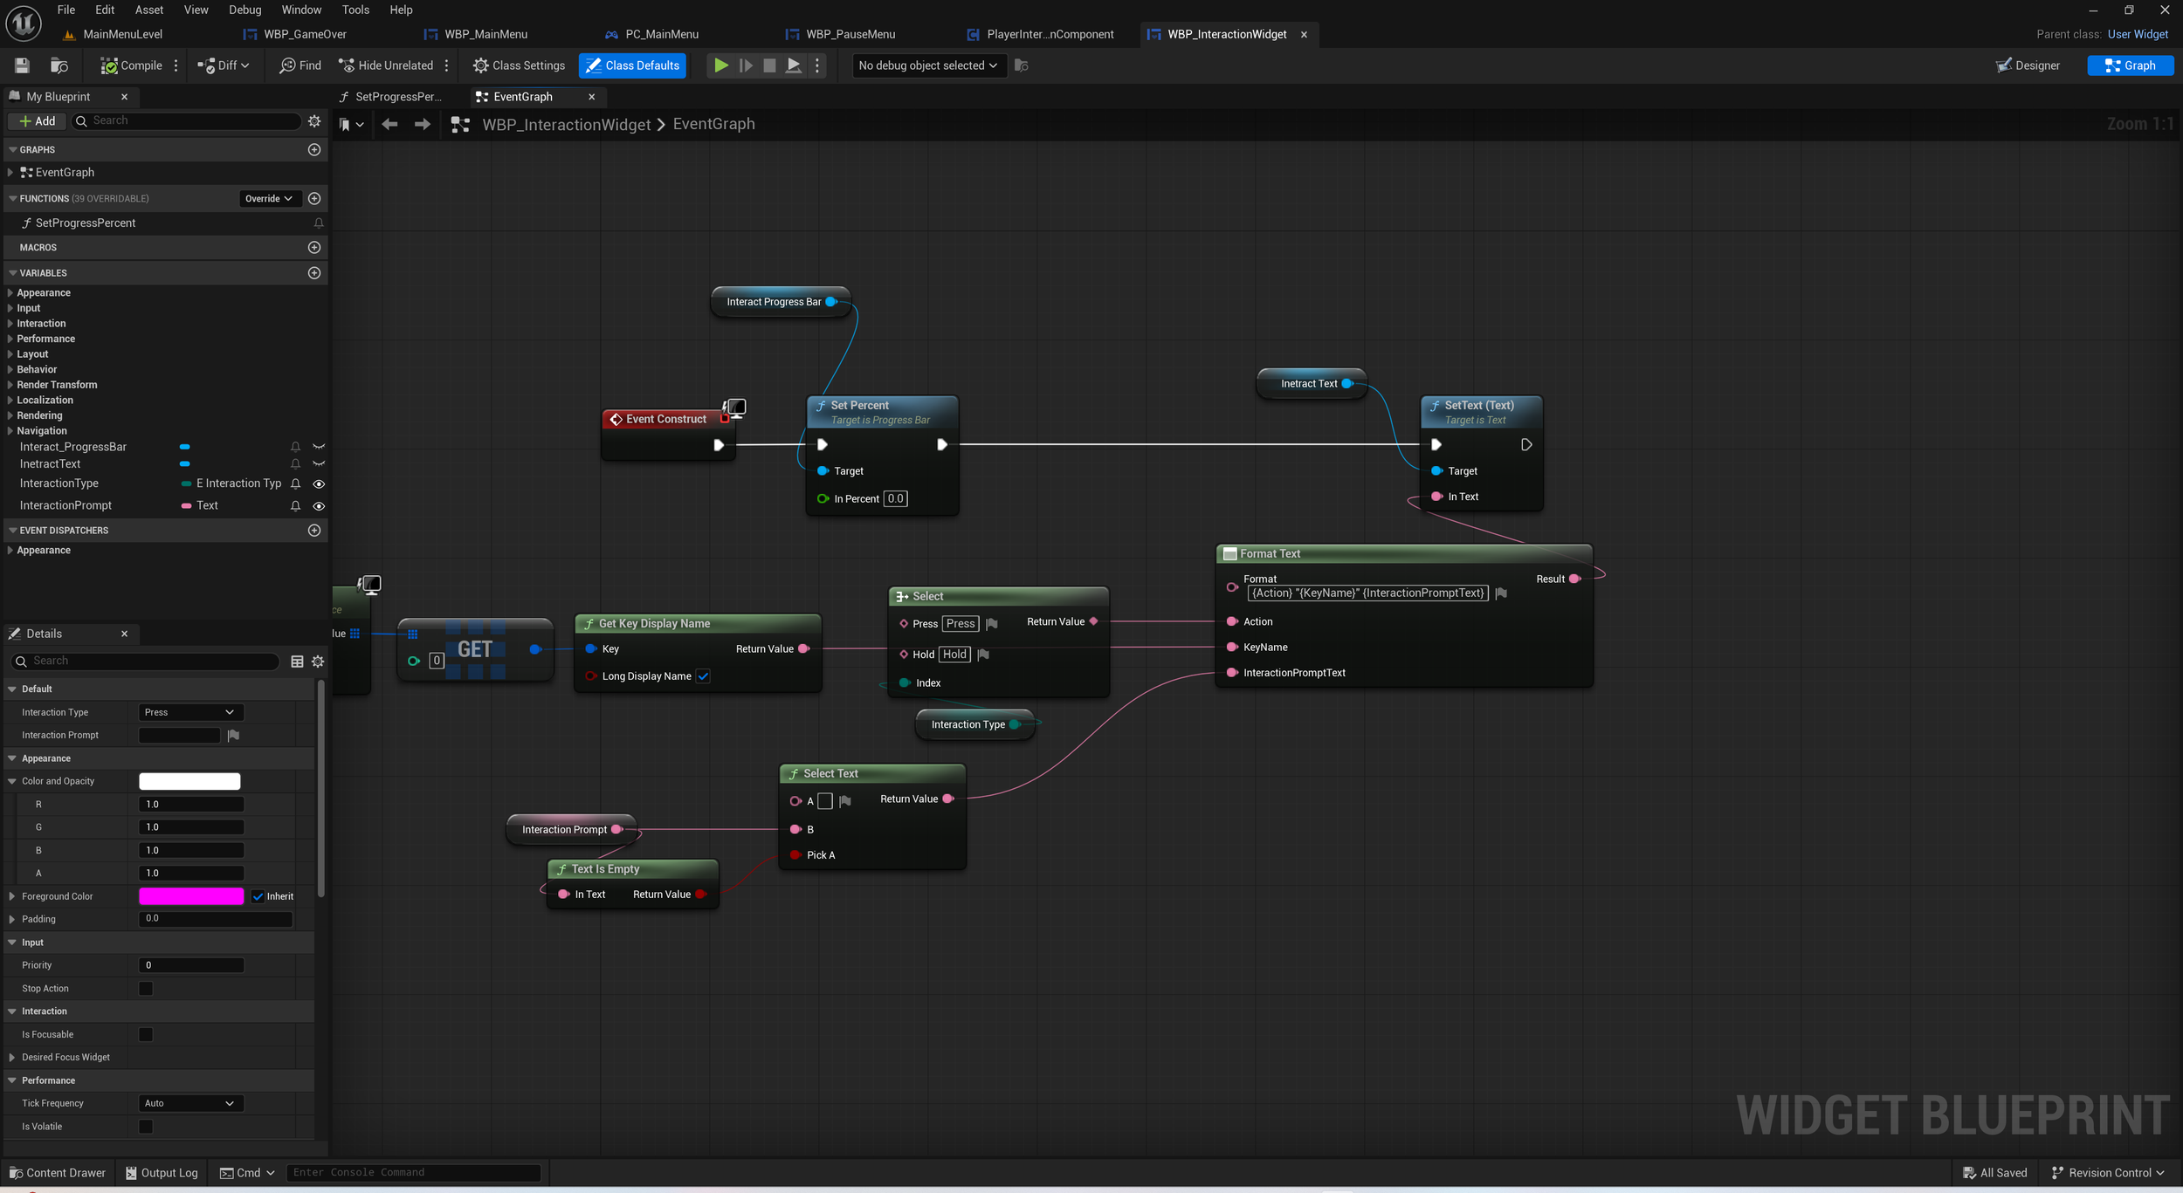Click the Browse to asset icon
Image resolution: width=2183 pixels, height=1193 pixels.
[x=59, y=65]
